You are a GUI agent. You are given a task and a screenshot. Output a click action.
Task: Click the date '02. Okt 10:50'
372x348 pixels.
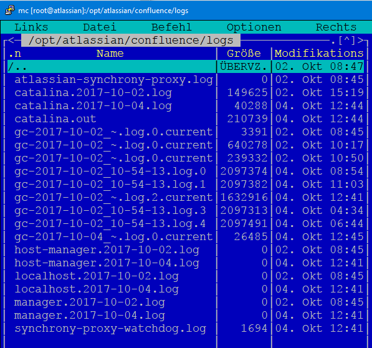pyautogui.click(x=319, y=158)
